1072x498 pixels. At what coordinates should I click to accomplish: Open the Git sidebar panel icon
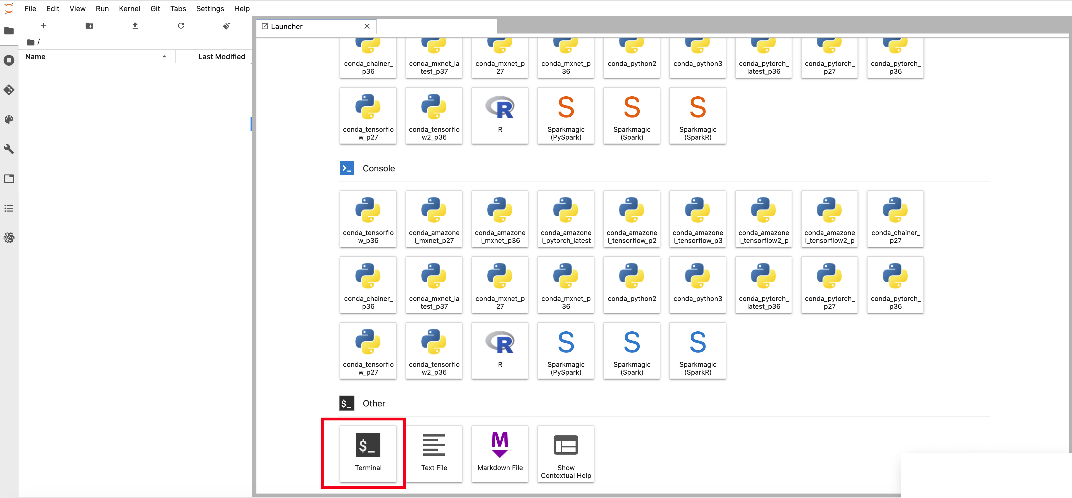point(9,90)
